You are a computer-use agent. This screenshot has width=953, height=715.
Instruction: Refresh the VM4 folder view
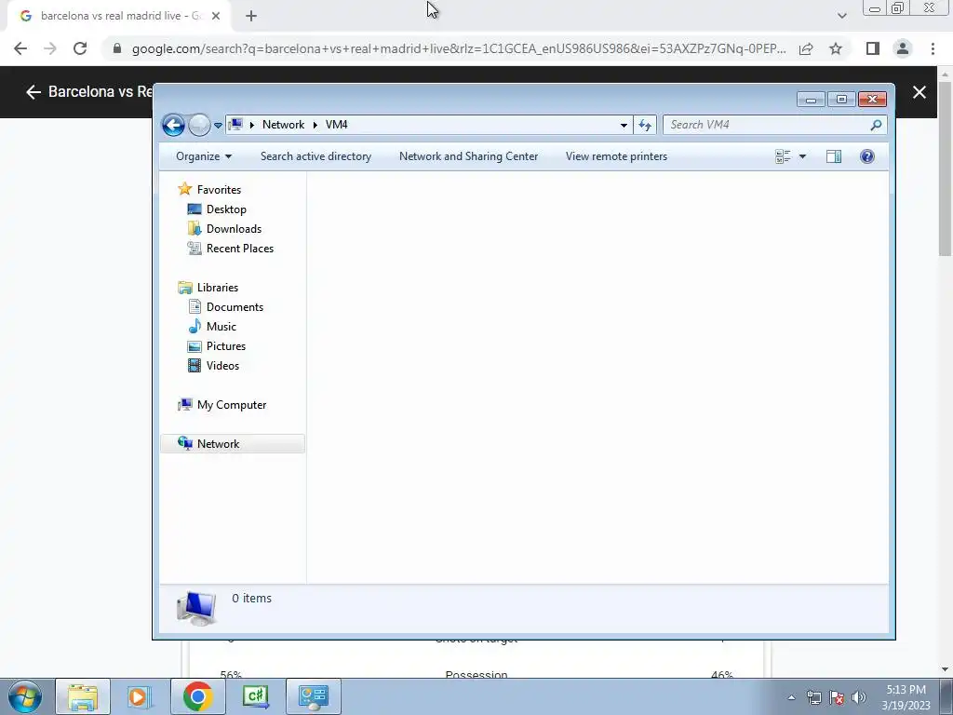pos(645,126)
